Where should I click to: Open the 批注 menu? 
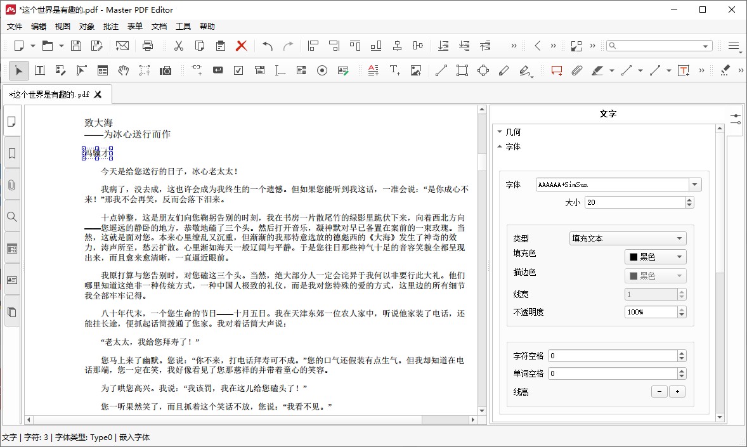point(111,27)
